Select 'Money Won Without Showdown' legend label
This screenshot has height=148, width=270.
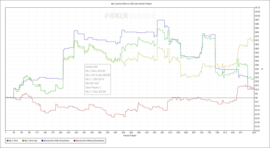(90, 141)
